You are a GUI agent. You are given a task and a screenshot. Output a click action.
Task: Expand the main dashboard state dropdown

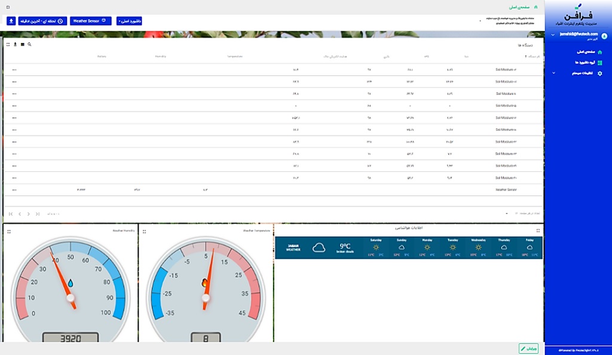point(129,21)
